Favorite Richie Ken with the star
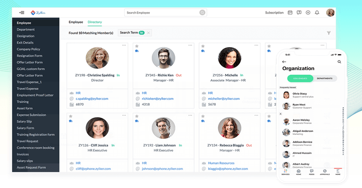The width and height of the screenshot is (362, 188). [137, 46]
